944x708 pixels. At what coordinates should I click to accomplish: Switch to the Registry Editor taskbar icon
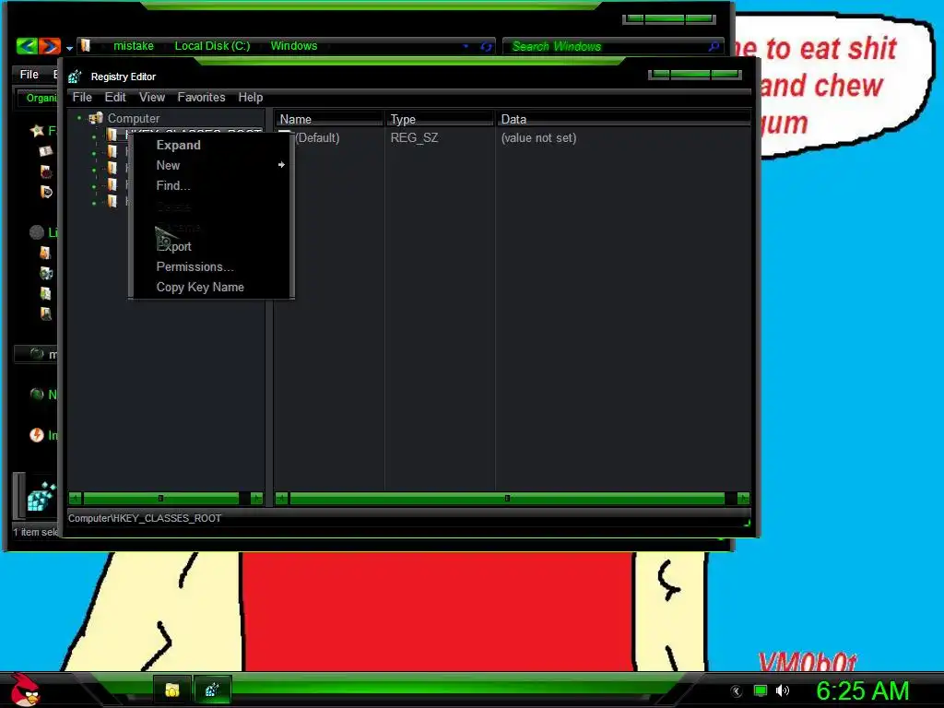212,690
